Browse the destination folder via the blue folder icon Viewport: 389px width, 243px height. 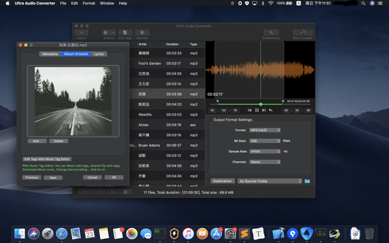(307, 181)
